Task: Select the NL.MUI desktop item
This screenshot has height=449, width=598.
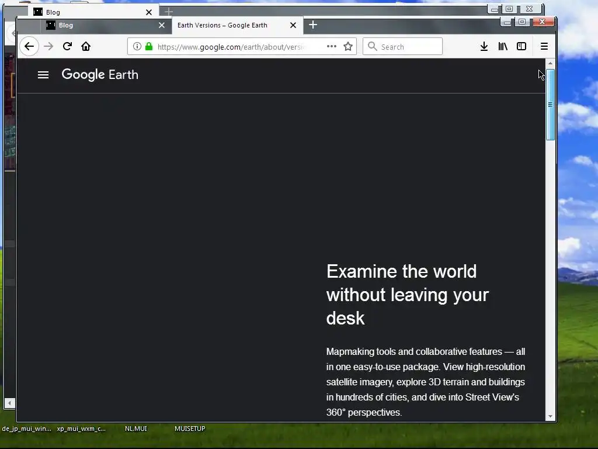Action: point(135,429)
